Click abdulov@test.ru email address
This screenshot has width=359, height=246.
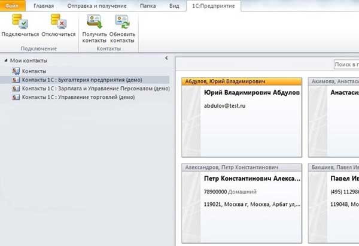tap(226, 105)
